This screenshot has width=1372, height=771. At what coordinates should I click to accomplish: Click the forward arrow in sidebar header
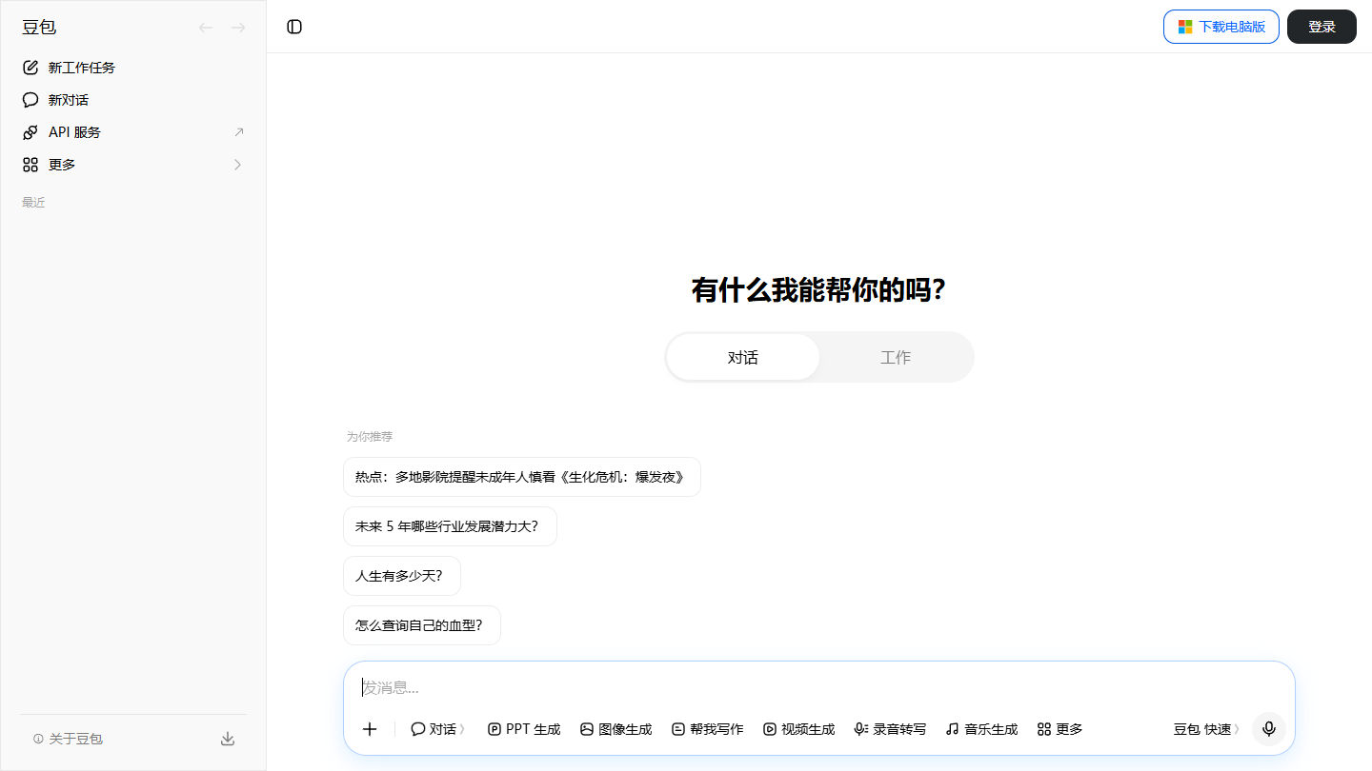click(x=238, y=28)
